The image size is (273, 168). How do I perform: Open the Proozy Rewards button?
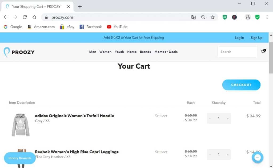(x=20, y=158)
